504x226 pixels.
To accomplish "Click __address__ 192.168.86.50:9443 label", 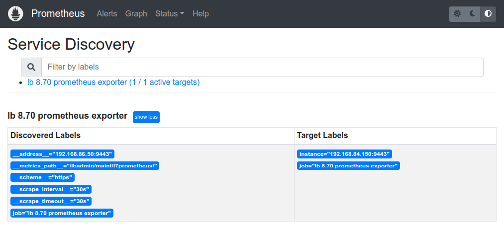I will click(x=62, y=154).
